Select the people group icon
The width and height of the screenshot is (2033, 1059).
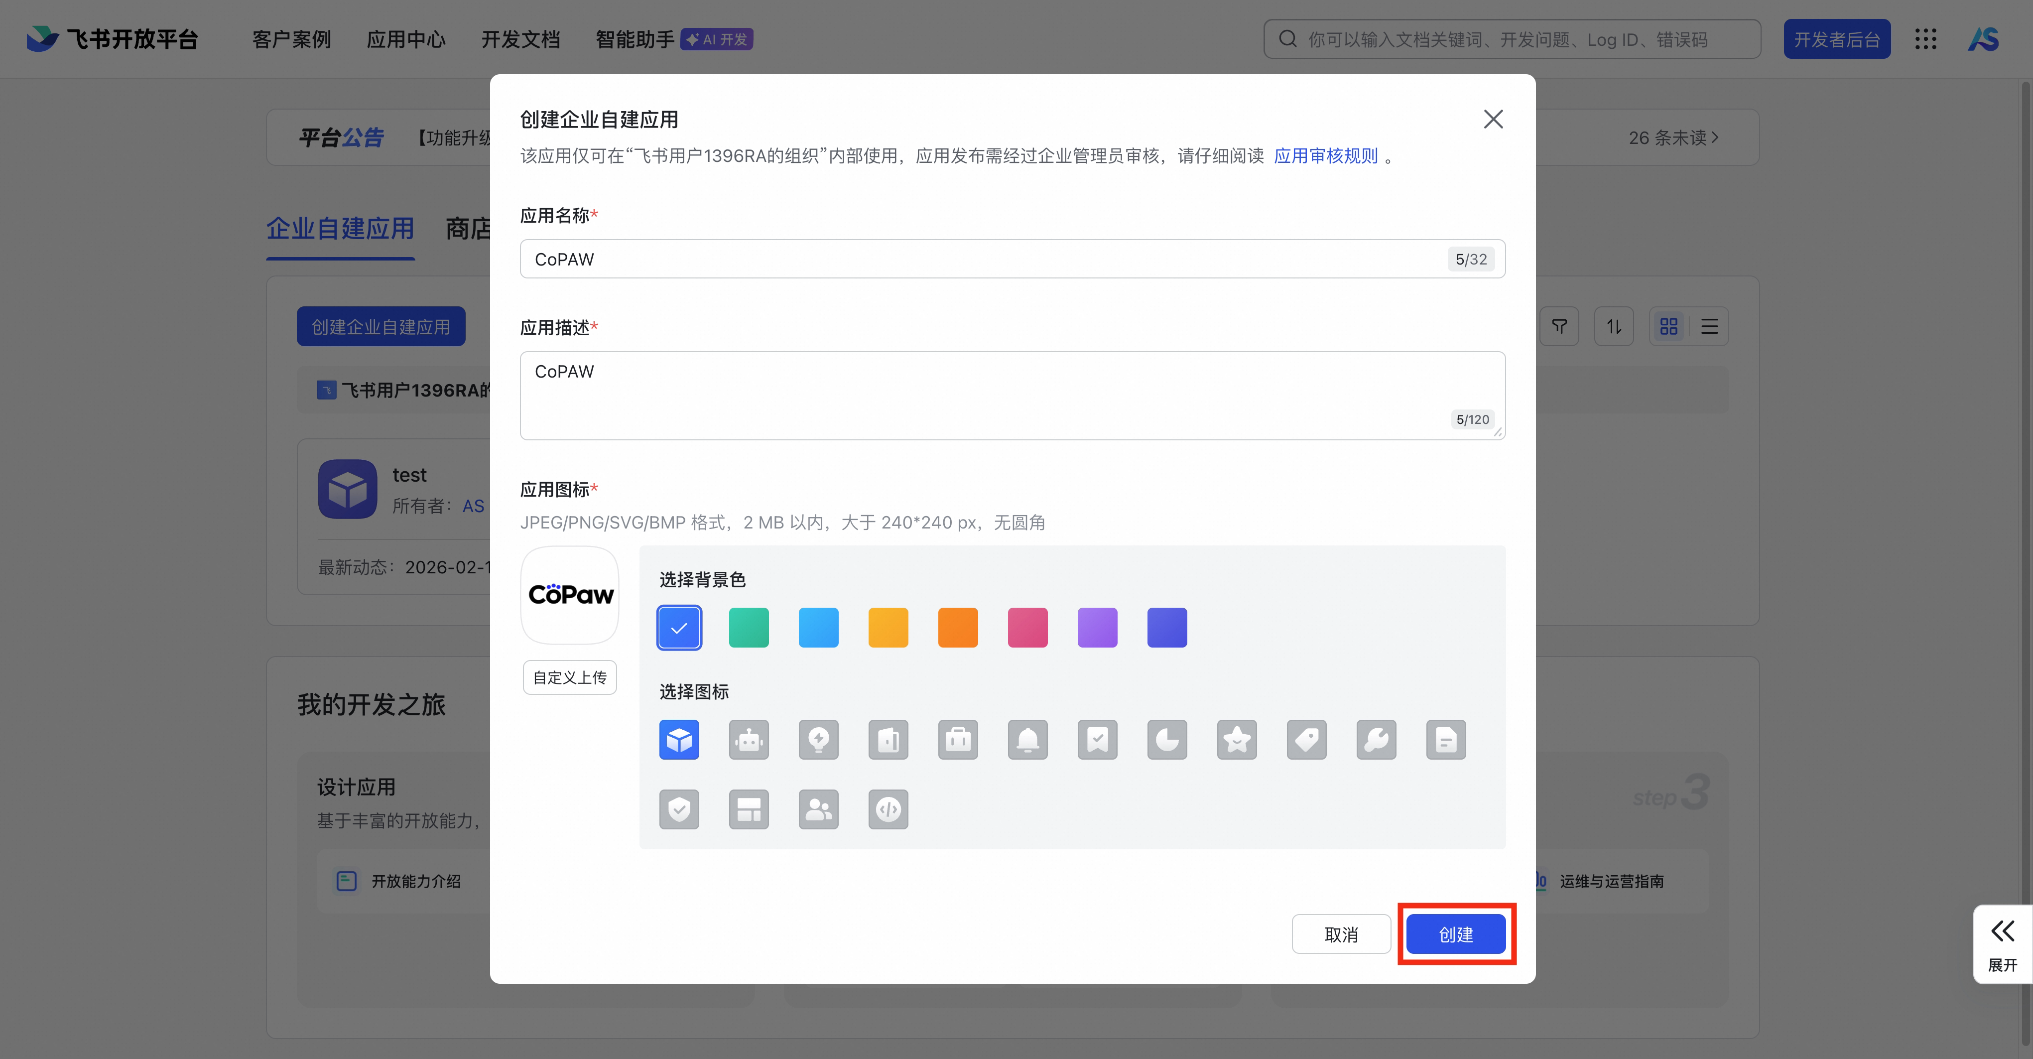coord(818,809)
